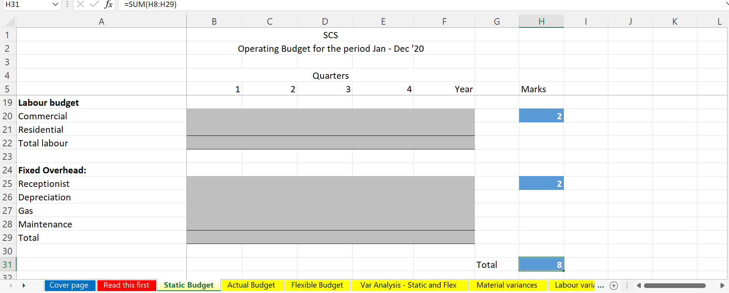Click the Cancel (X) button in the formula bar
729x293 pixels.
(80, 5)
